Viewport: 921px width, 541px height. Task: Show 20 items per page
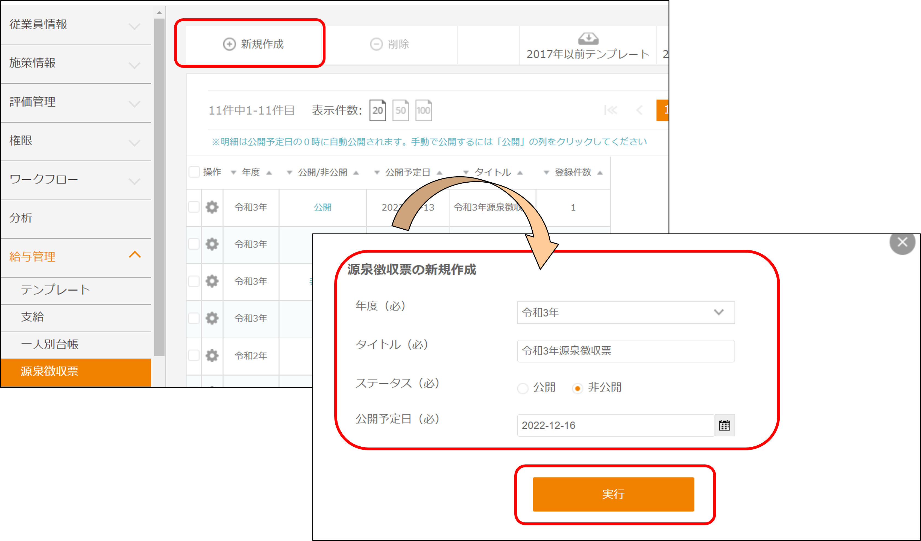[377, 110]
